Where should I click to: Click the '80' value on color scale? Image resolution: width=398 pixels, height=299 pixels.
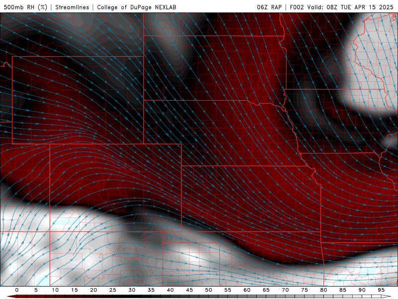coord(323,290)
